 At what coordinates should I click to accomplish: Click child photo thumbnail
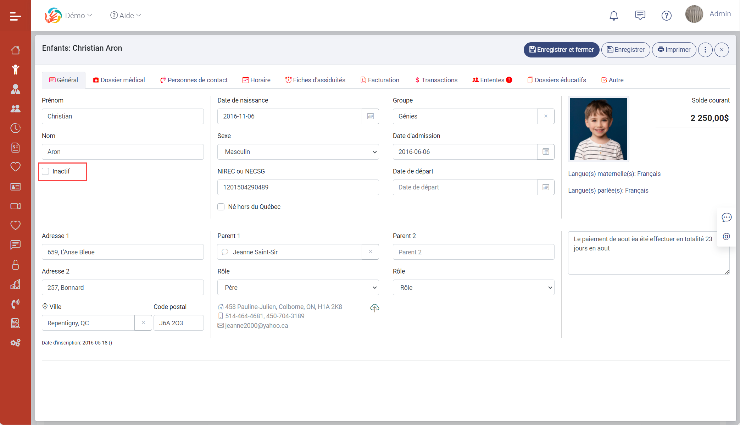[598, 129]
